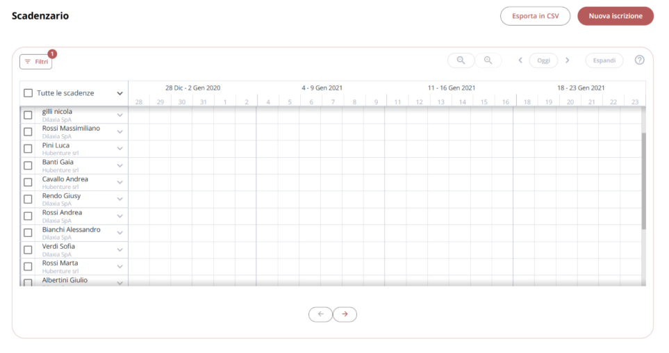Click the Esporta in CSV button
Image resolution: width=669 pixels, height=353 pixels.
536,16
